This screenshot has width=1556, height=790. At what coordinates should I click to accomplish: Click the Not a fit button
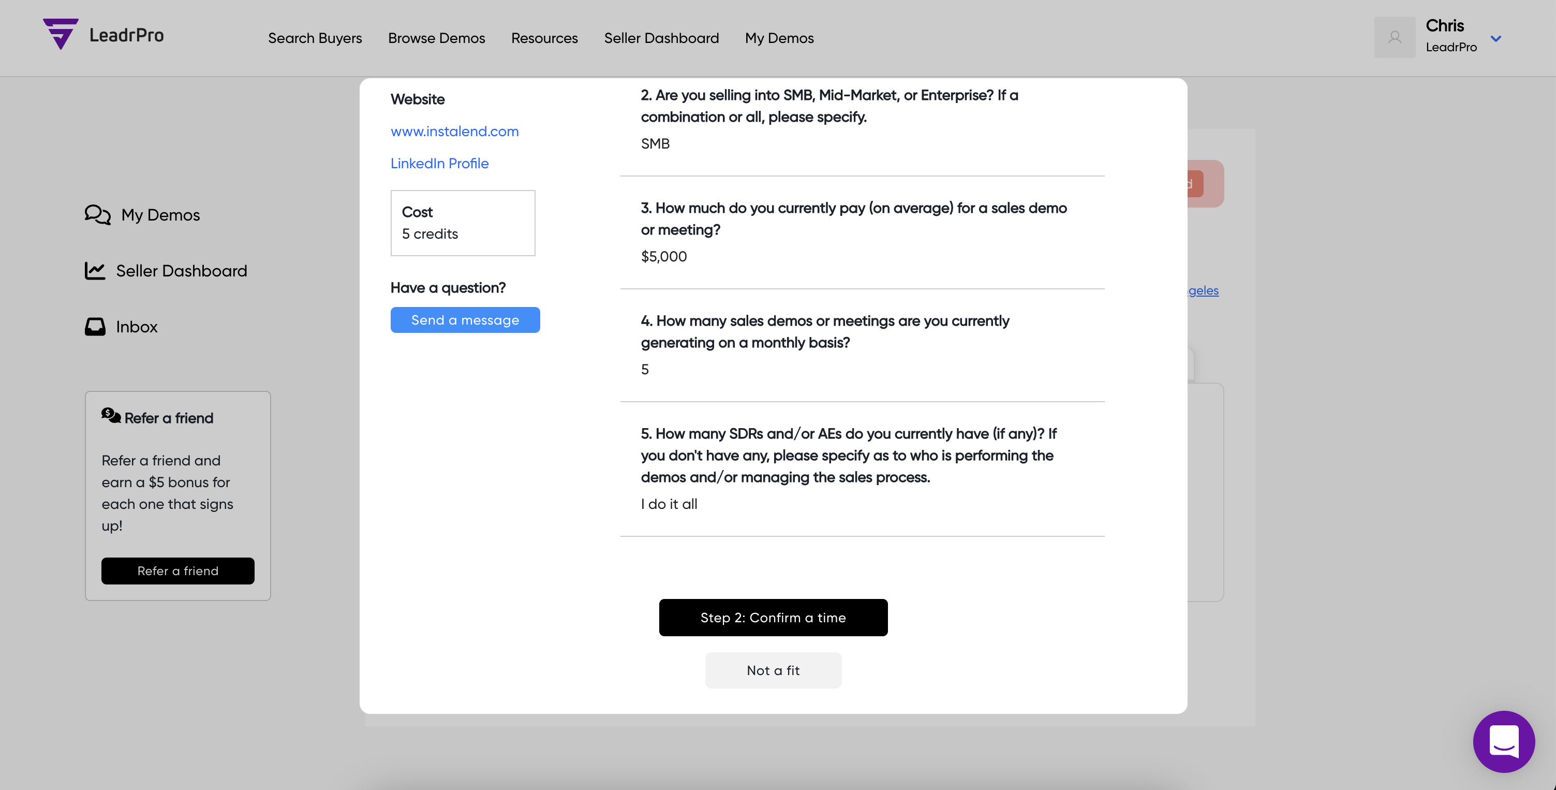773,670
